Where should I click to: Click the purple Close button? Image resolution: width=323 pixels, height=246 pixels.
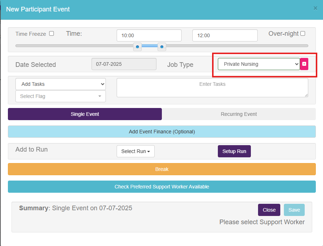click(269, 210)
